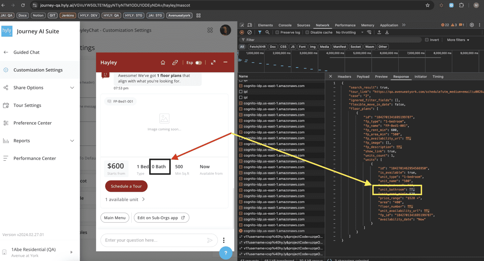The height and width of the screenshot is (261, 484).
Task: Click the expand chat window icon
Action: 213,62
